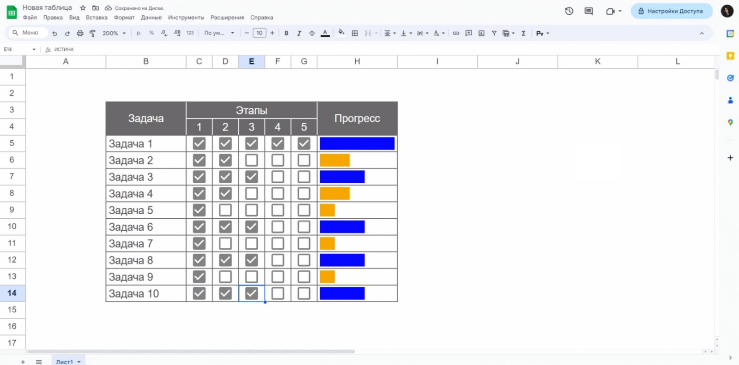Open the comments history panel
The width and height of the screenshot is (739, 365).
[x=588, y=11]
